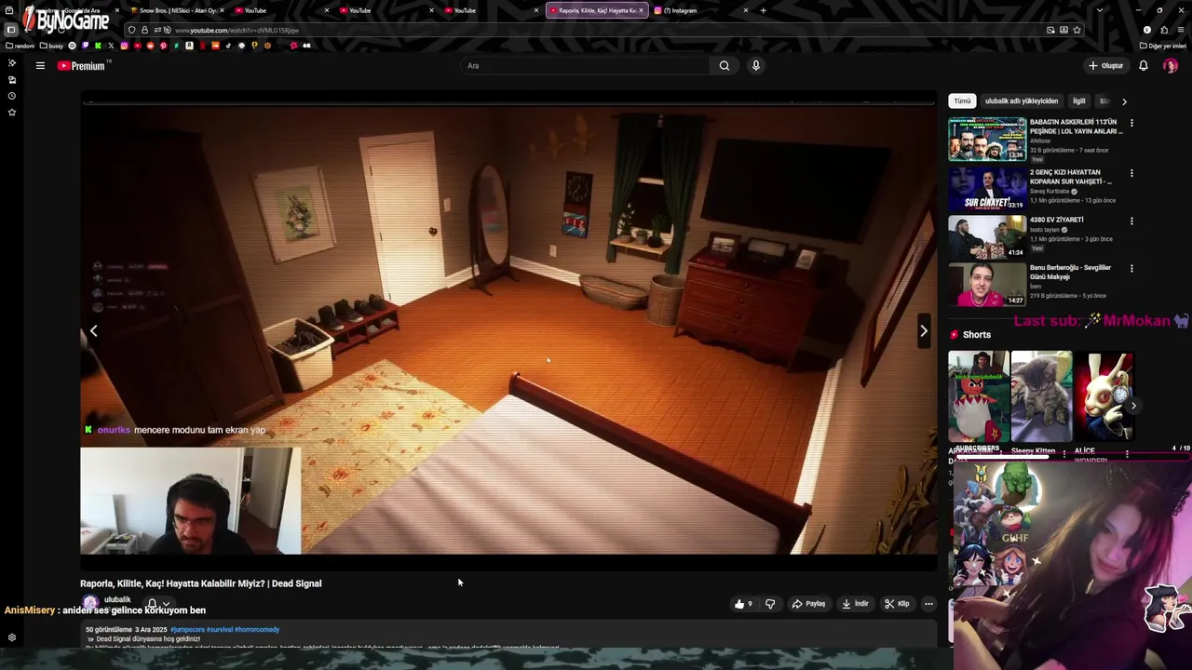Open options for BABAG'IN ASKERLERİ video
1192x670 pixels.
[1131, 123]
